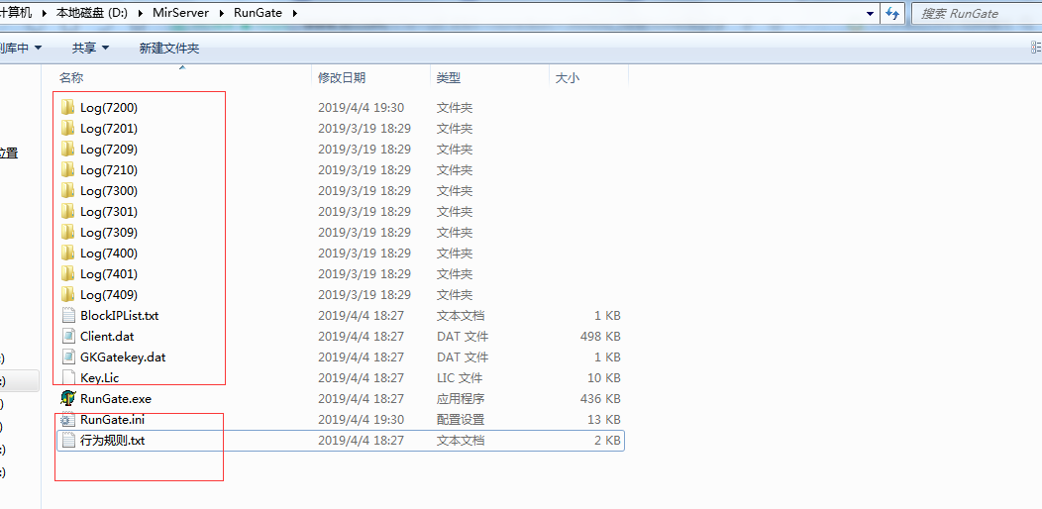
Task: Click the RunGate.exe application icon
Action: click(x=67, y=398)
